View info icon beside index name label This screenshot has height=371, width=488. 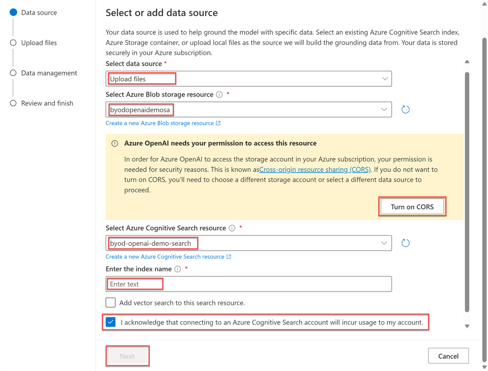(177, 269)
